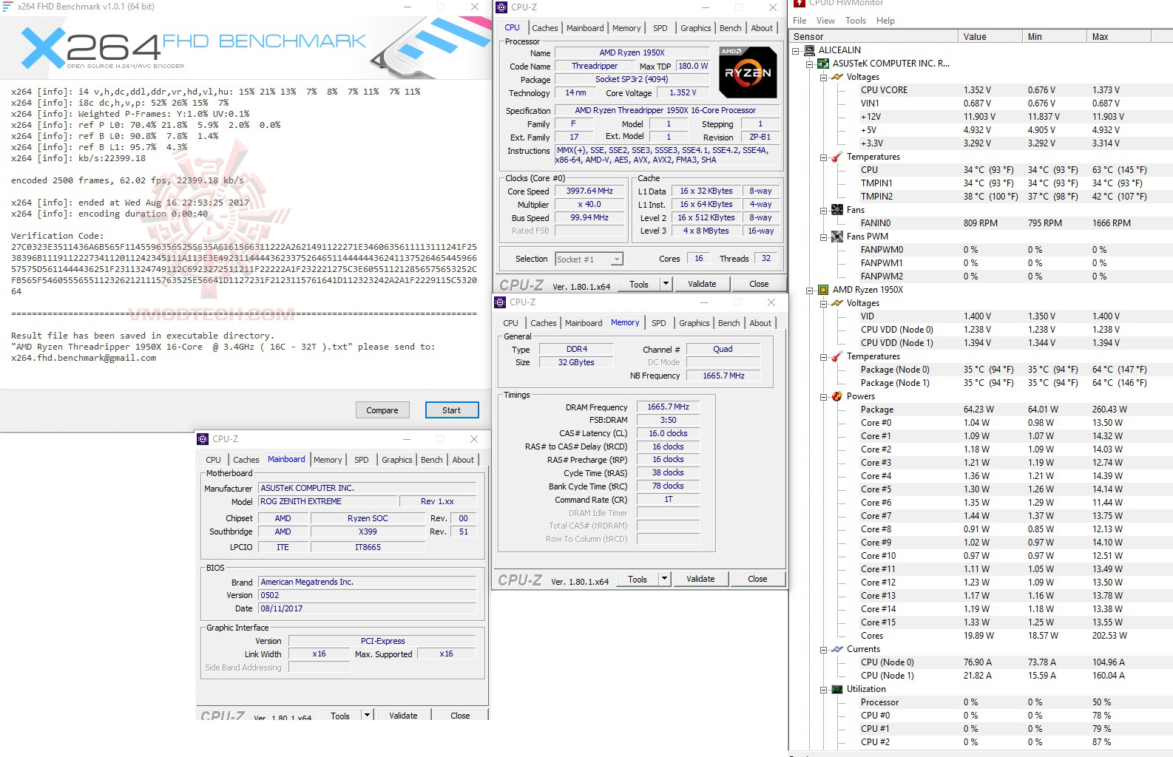1173x757 pixels.
Task: Click Tools button in CPU-Z Mainboard window
Action: (x=340, y=715)
